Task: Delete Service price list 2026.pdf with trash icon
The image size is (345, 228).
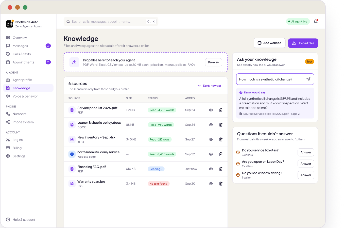Action: 221,110
